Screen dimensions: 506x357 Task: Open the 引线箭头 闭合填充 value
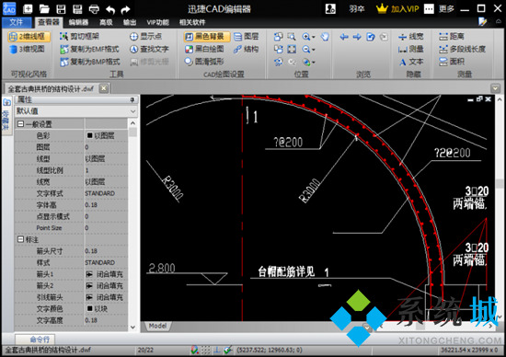tap(106, 297)
